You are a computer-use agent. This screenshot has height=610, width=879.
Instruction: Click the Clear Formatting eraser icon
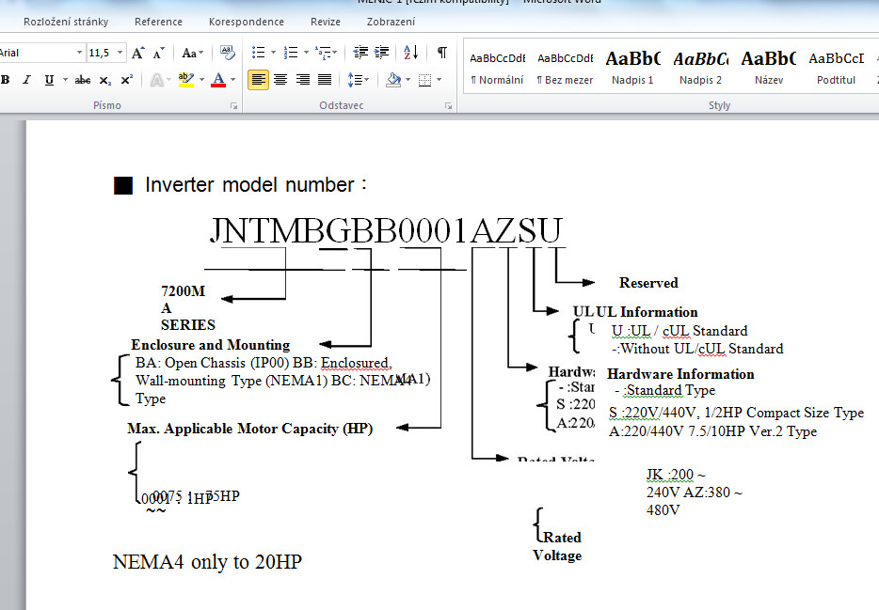coord(228,54)
